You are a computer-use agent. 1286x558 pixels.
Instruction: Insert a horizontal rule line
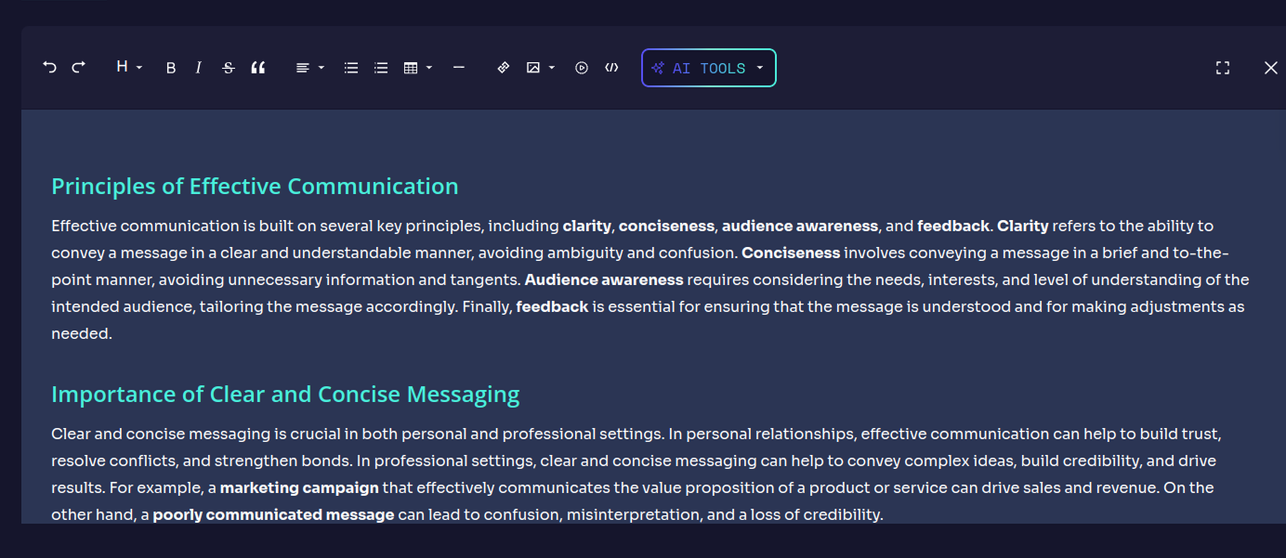(458, 68)
